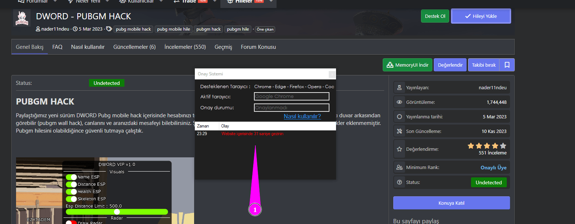575x224 pixels.
Task: Open the Hileler nav menu
Action: [x=244, y=1]
